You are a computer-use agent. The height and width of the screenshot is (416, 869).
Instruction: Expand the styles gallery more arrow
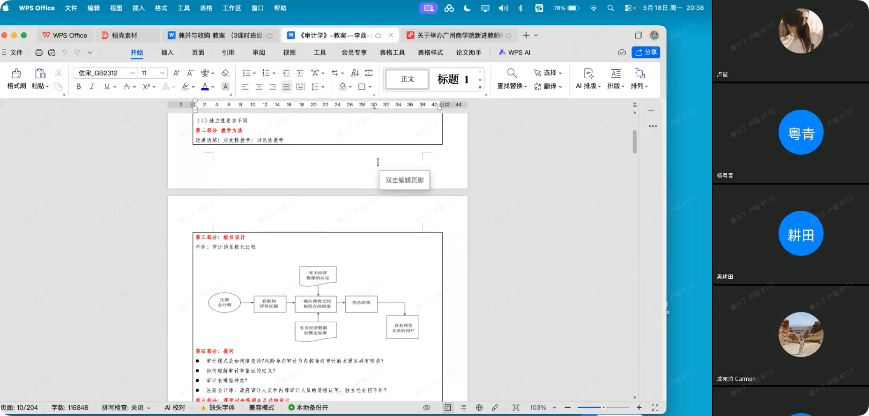point(480,88)
